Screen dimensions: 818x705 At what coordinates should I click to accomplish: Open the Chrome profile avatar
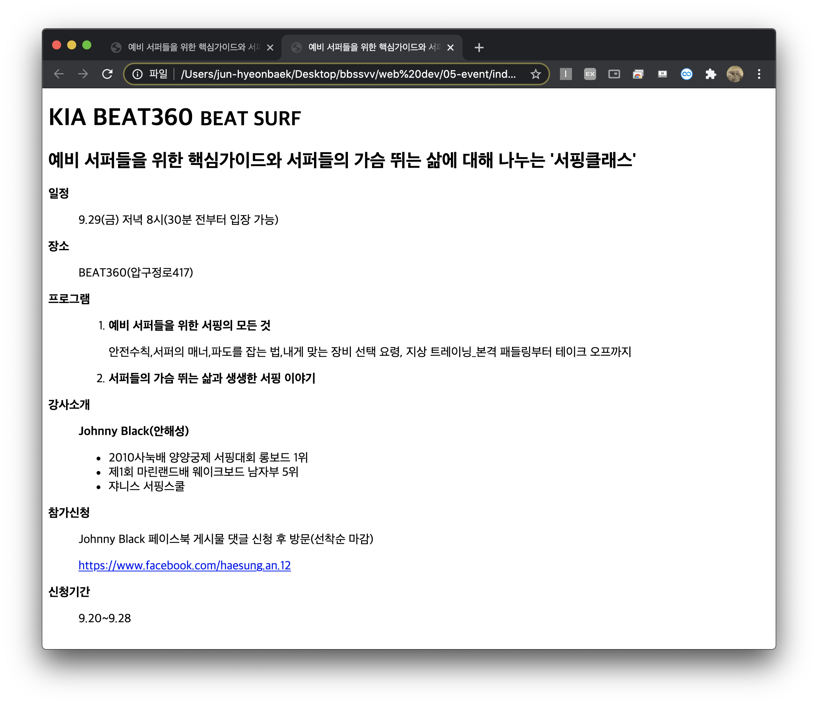(735, 74)
